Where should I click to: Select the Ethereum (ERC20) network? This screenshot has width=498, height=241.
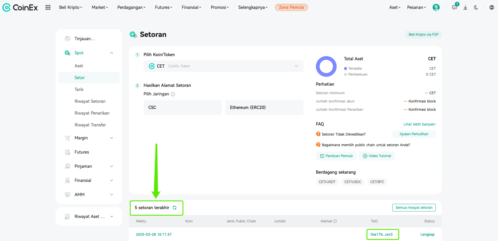[x=264, y=108]
